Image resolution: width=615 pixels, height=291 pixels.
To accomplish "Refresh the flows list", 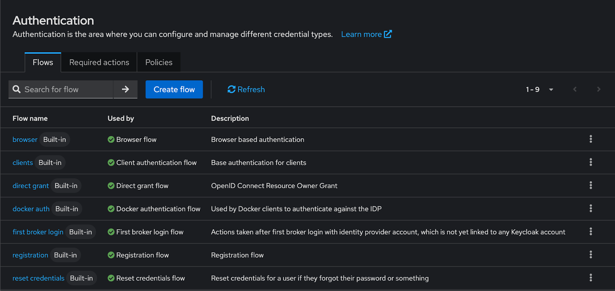I will (x=246, y=89).
